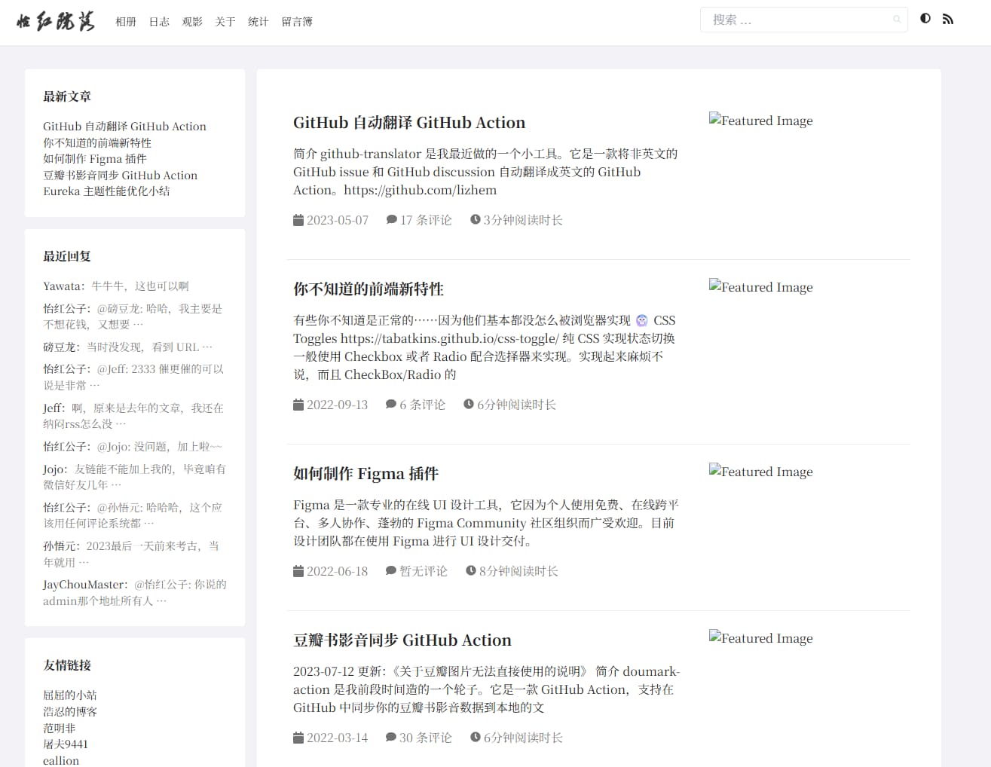This screenshot has width=991, height=767.
Task: Click the clock icon beside 3分钟阅读时长
Action: coord(476,220)
